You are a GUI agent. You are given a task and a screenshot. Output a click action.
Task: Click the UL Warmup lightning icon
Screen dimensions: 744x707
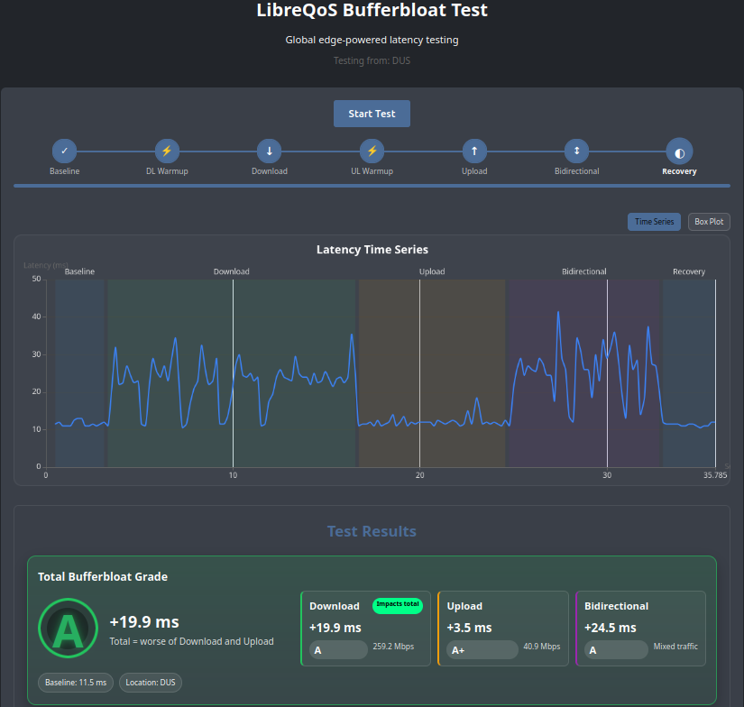(x=372, y=151)
